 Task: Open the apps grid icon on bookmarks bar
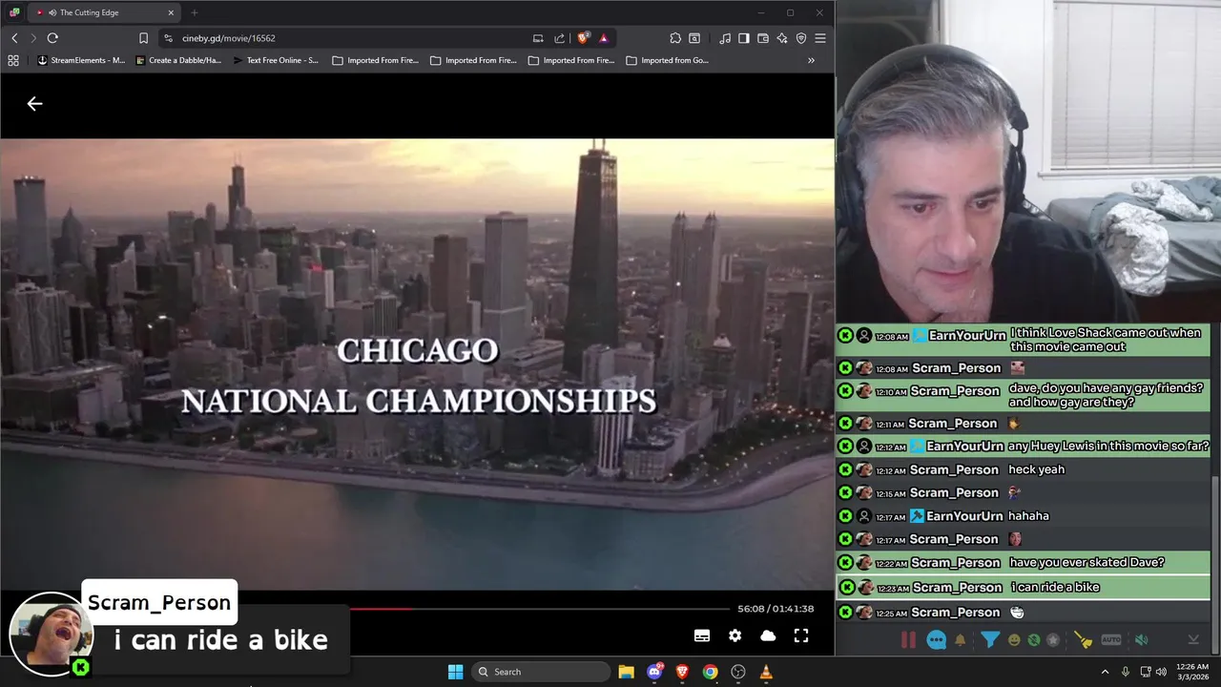(x=13, y=60)
